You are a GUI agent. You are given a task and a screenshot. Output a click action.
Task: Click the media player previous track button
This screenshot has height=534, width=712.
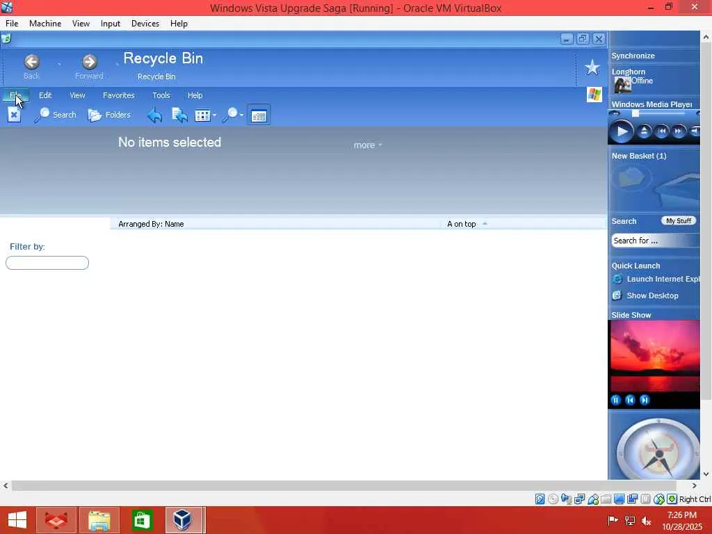pos(662,131)
